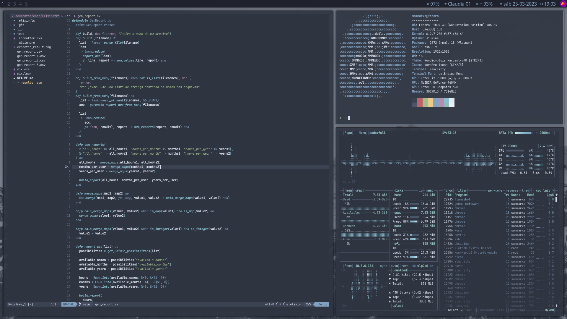Select the next sort column with right arrow
The image size is (567, 319).
(553, 191)
